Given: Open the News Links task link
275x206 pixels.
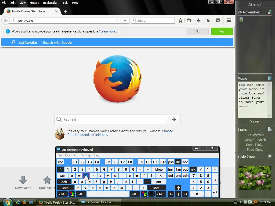Looking at the screenshot, I should 255,145.
